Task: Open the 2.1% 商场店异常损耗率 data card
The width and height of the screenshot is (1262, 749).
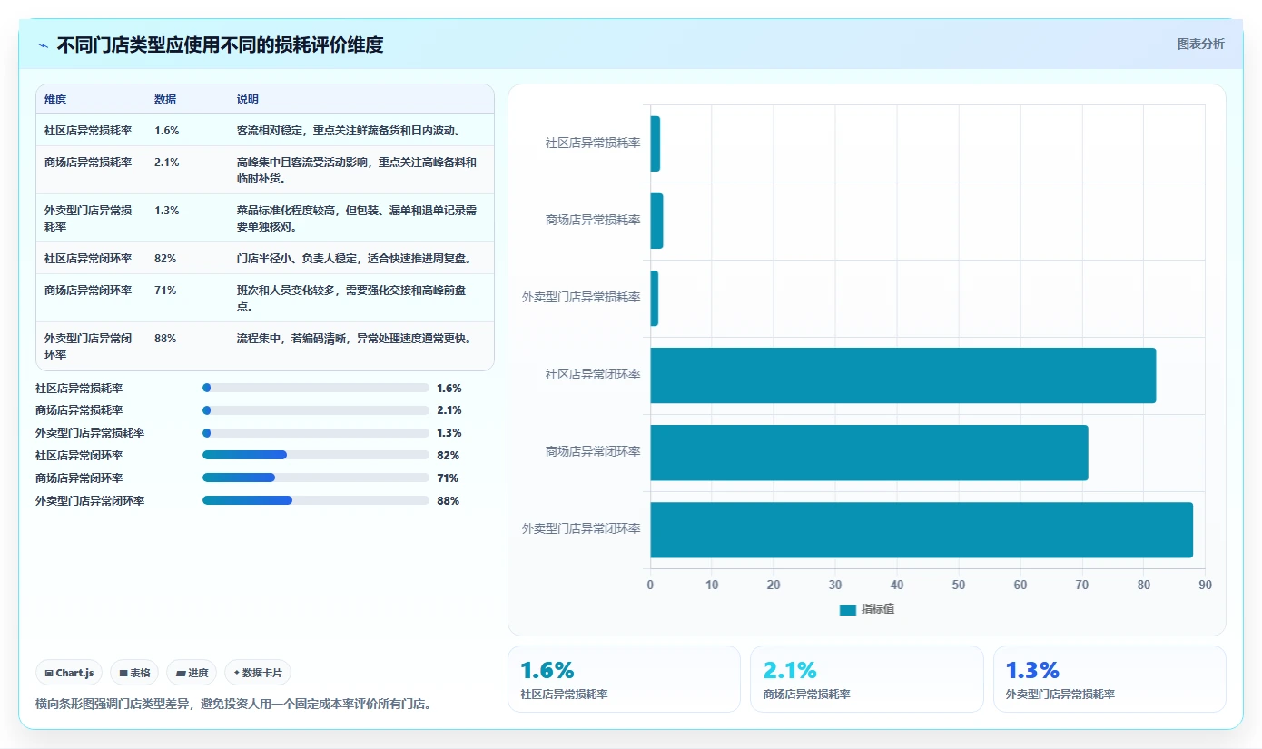Action: 866,679
